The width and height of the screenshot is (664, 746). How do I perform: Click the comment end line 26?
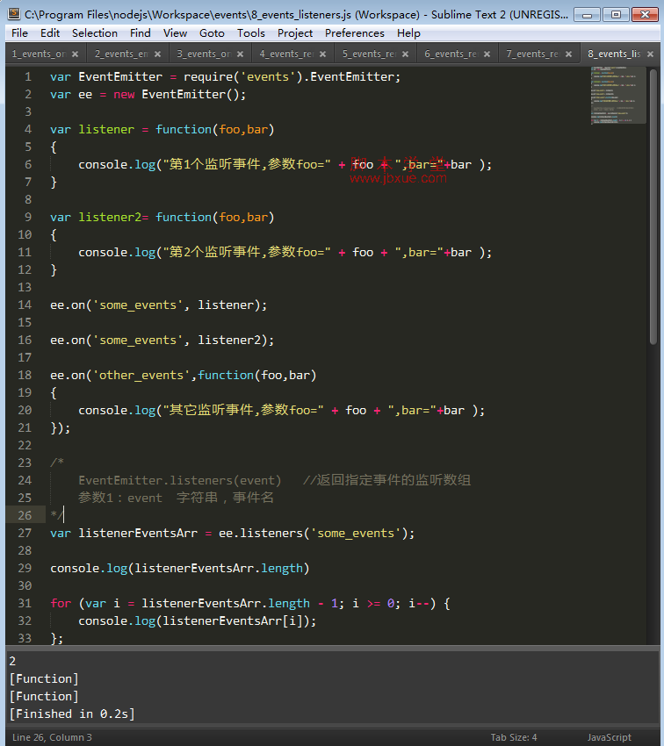[x=56, y=515]
